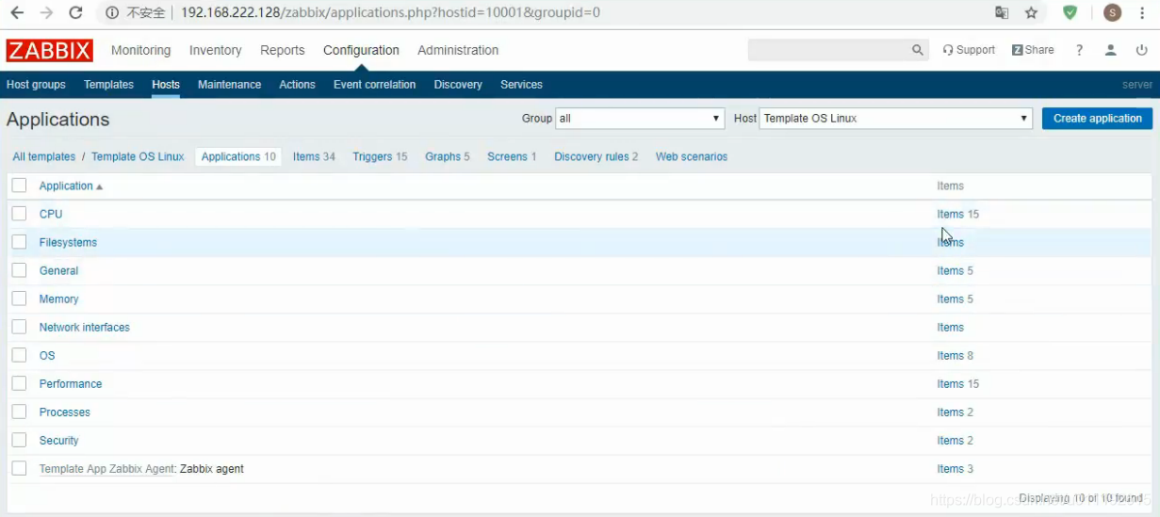Screen dimensions: 1160x517
Task: Open the Host dropdown
Action: point(895,119)
